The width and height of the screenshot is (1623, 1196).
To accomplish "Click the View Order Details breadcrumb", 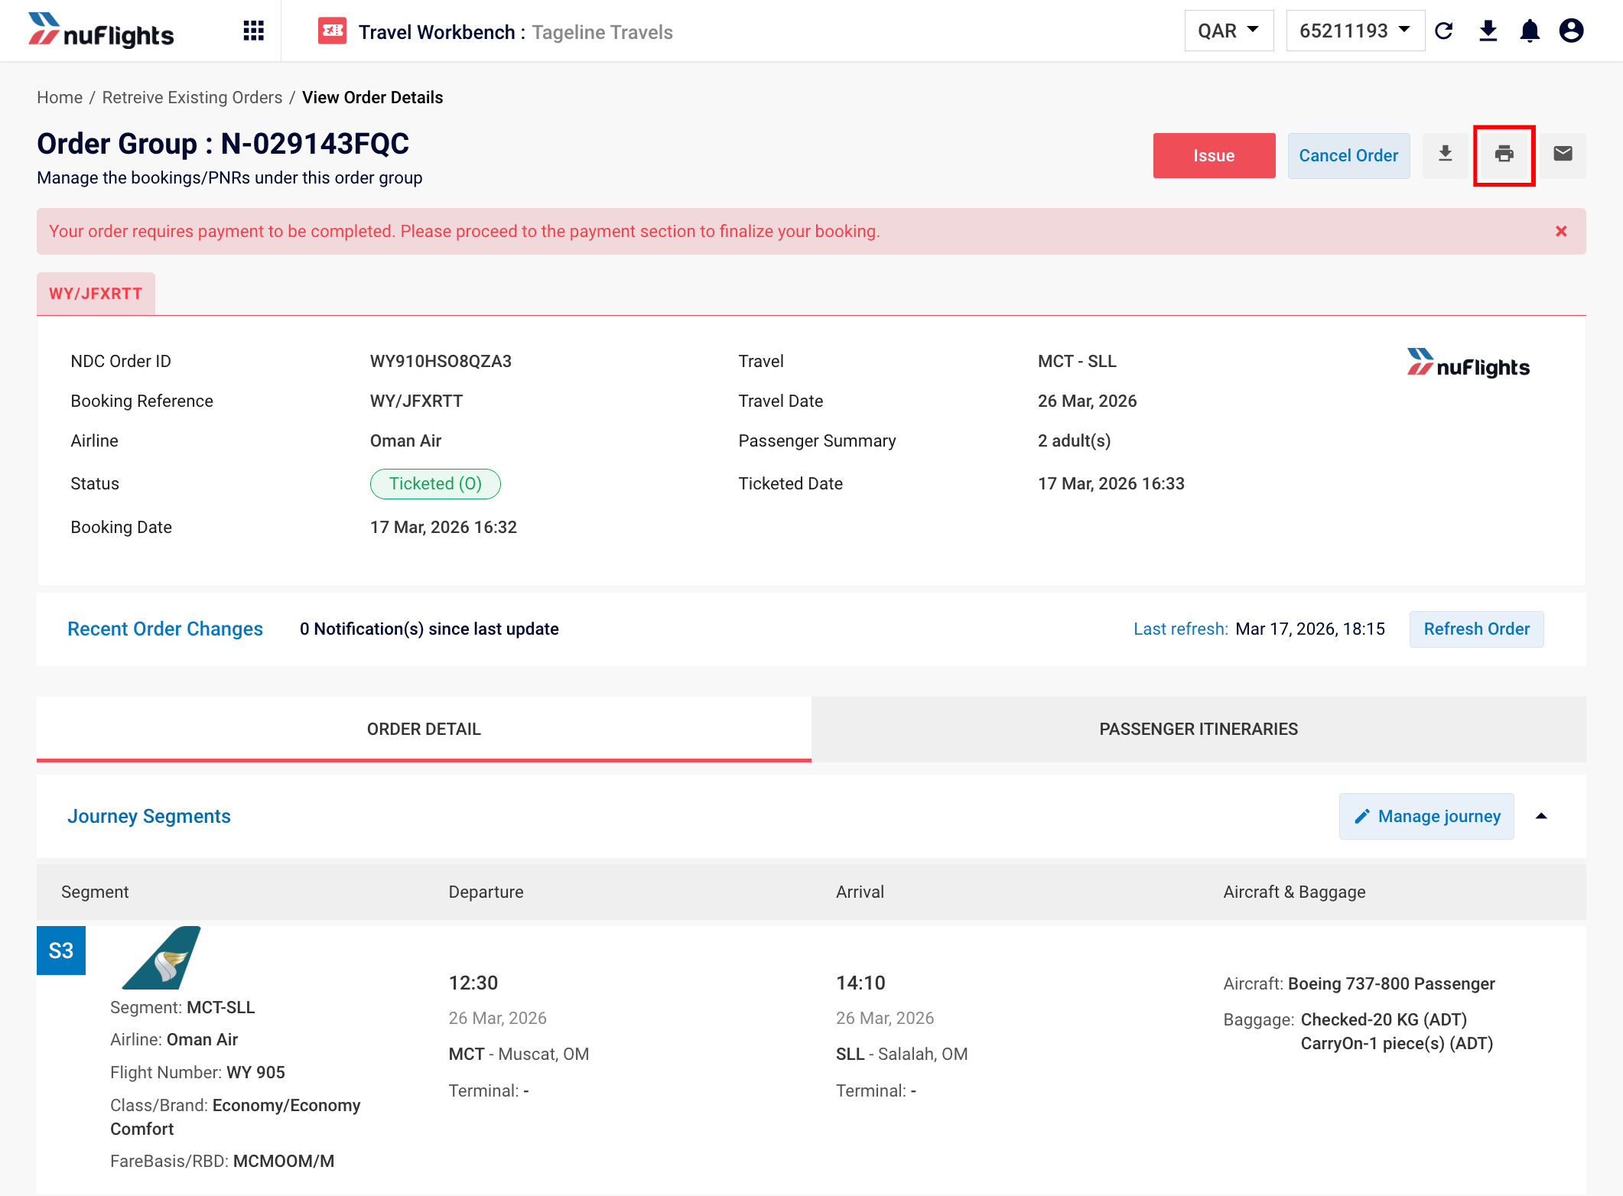I will click(372, 97).
